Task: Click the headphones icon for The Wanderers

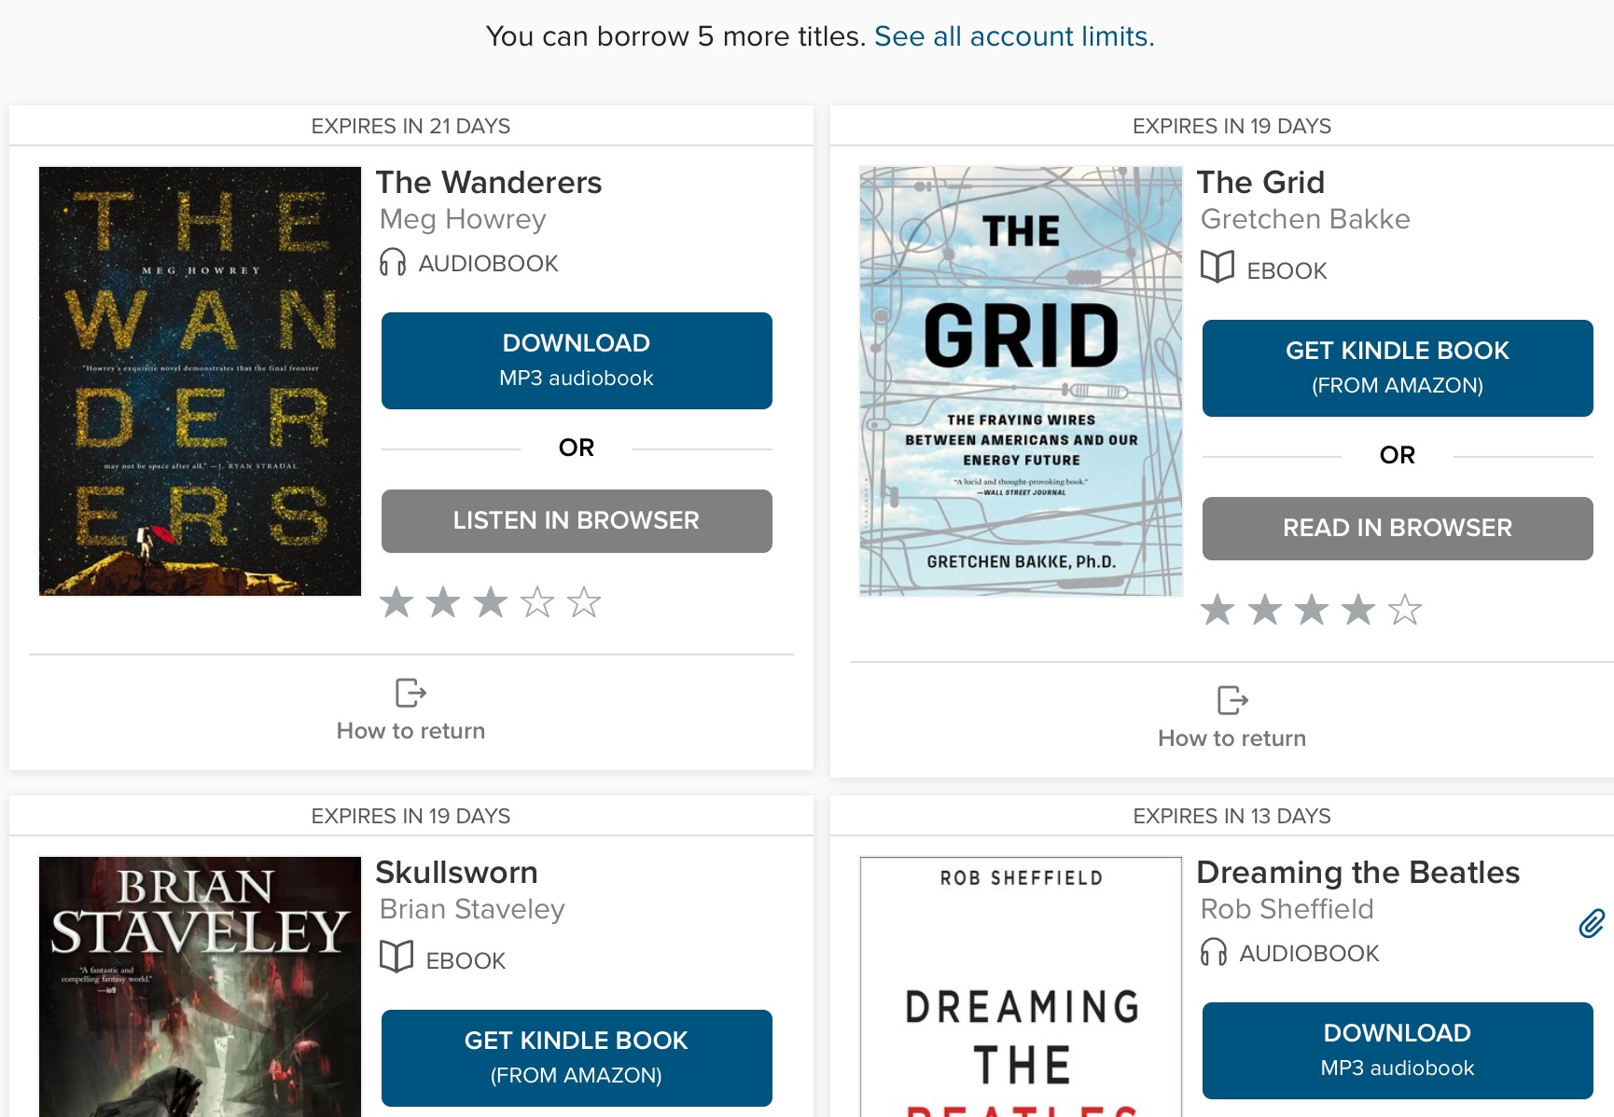Action: pyautogui.click(x=393, y=262)
